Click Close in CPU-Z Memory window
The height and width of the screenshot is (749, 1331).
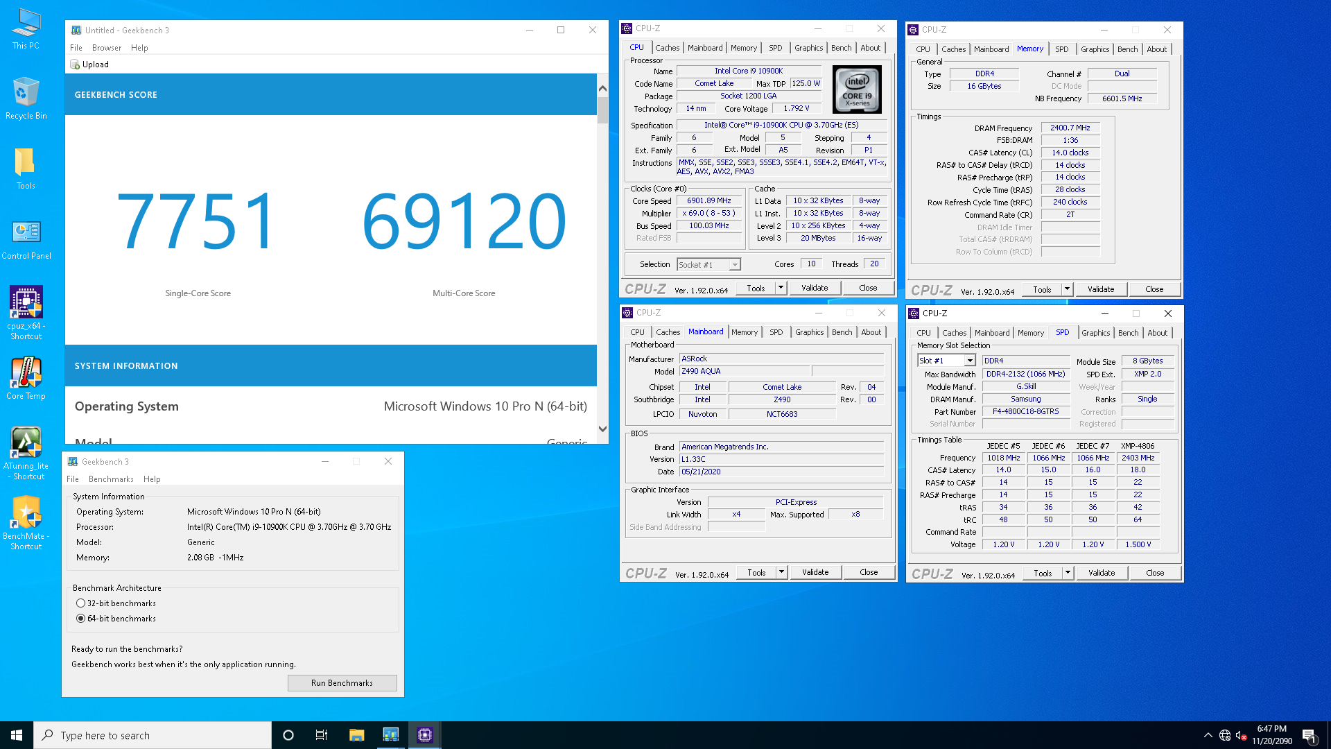1154,289
